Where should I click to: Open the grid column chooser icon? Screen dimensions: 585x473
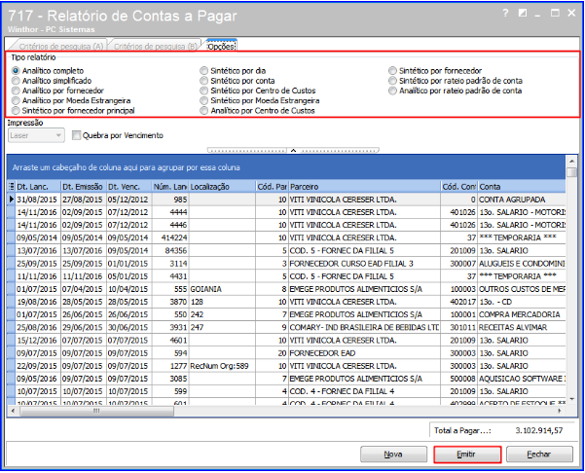pyautogui.click(x=11, y=187)
